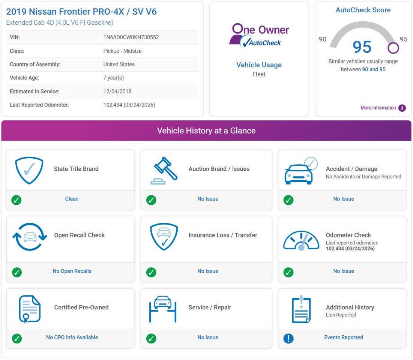This screenshot has height=360, width=413.
Task: Open No CPO Info Available link
Action: click(x=72, y=337)
